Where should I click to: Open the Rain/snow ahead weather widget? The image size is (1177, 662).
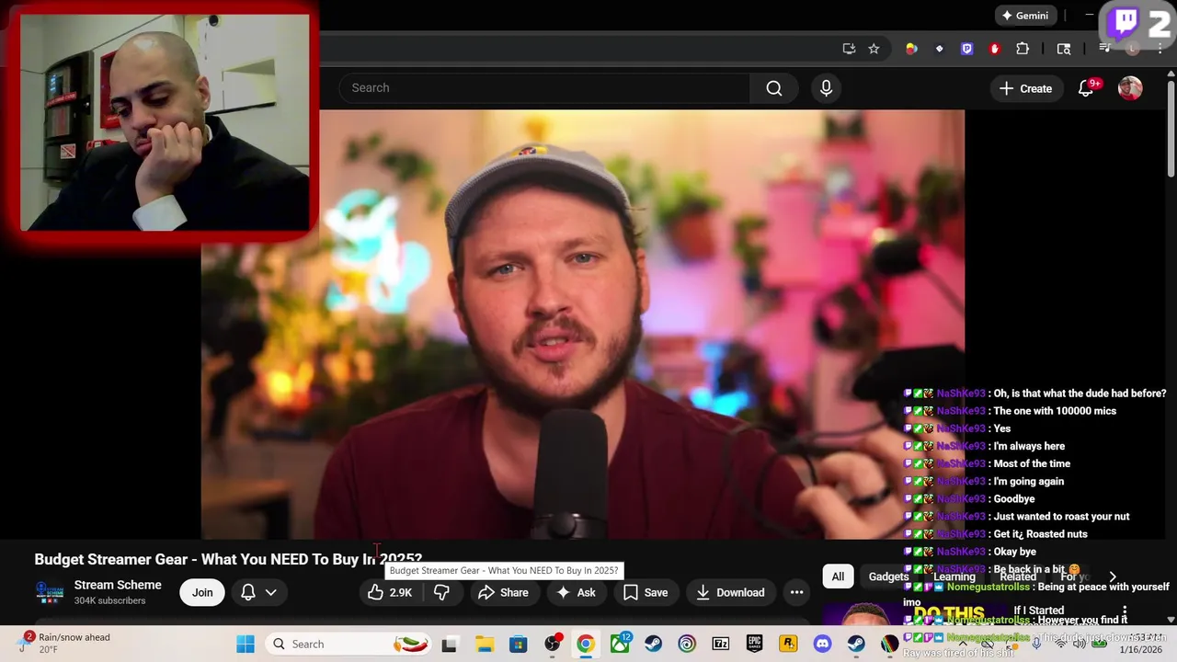(x=64, y=644)
